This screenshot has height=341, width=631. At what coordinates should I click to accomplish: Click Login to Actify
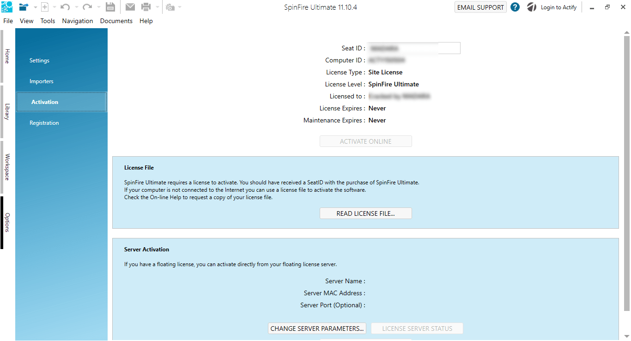559,7
